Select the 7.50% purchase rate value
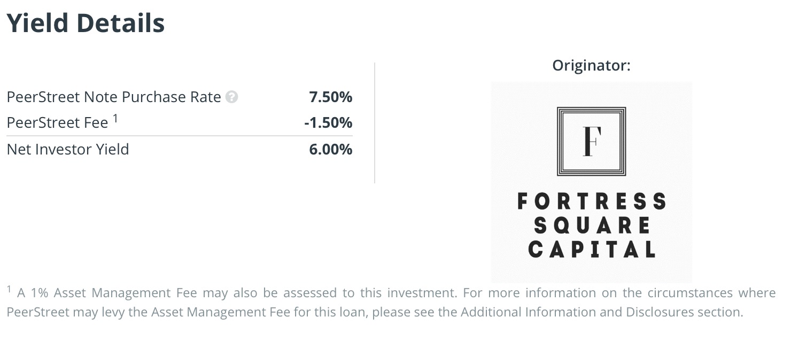791x340 pixels. point(331,97)
